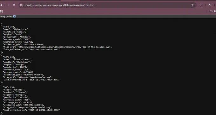
Task: Open the apps grid in bookmarks bar
Action: (x=2, y=11)
